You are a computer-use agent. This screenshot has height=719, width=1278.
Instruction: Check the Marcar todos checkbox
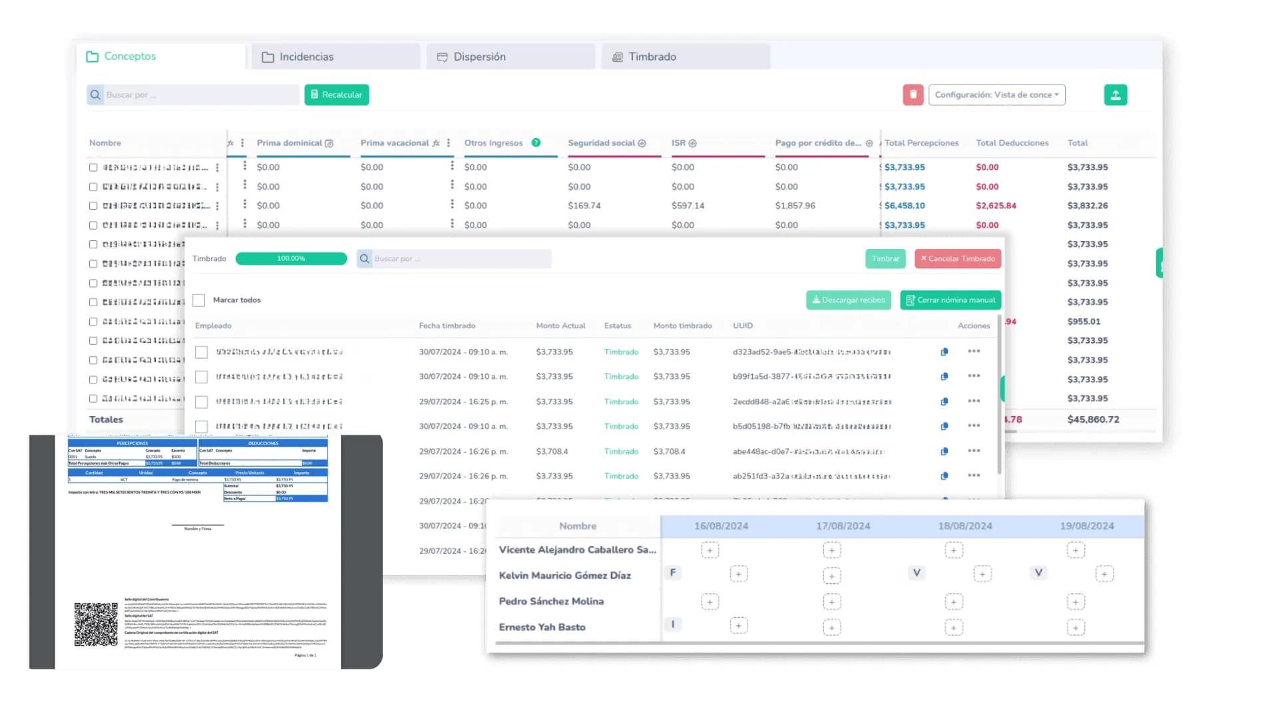199,300
